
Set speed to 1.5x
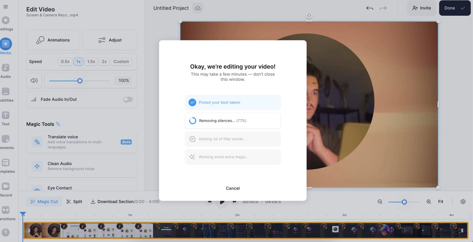tap(91, 61)
